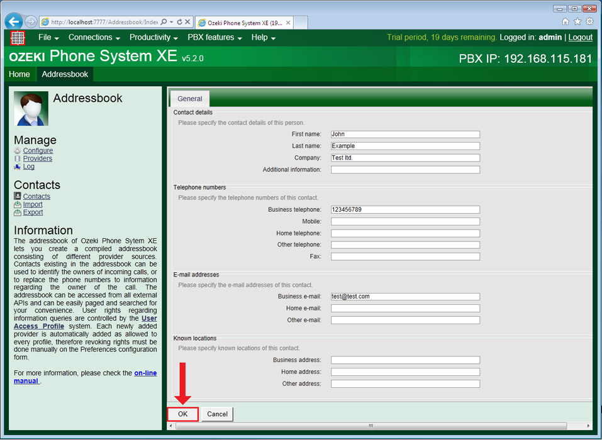Open browser Home icon

565,22
